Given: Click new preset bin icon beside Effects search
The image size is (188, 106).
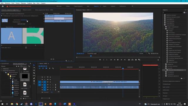Looking at the screenshot, I should [x=184, y=12].
